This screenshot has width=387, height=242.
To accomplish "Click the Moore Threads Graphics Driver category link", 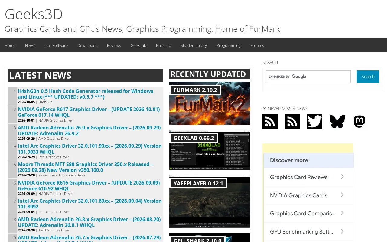I will point(62,175).
